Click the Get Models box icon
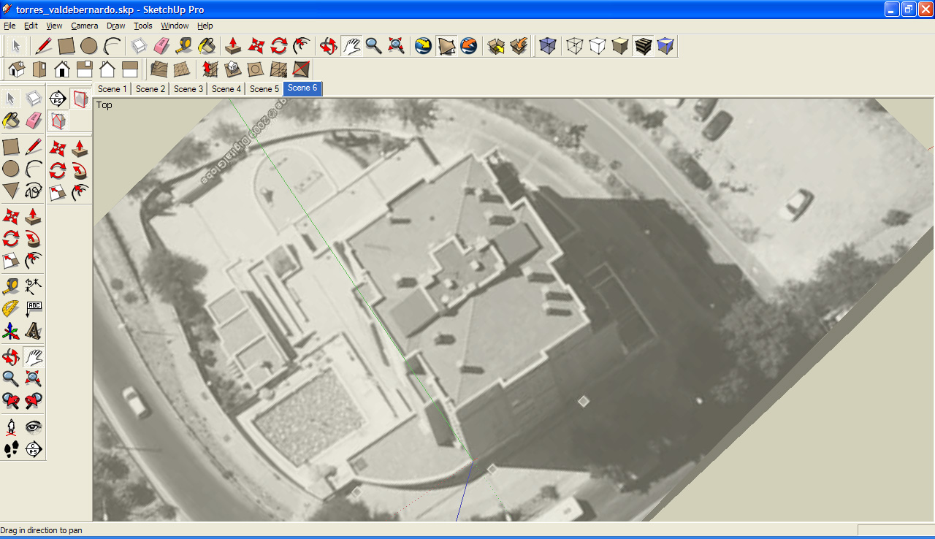The width and height of the screenshot is (935, 539). pos(496,46)
